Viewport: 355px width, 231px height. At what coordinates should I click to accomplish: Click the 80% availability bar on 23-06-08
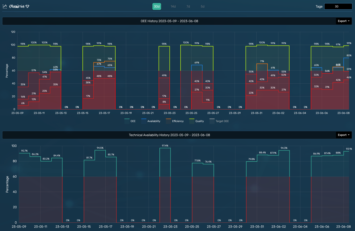(346, 84)
